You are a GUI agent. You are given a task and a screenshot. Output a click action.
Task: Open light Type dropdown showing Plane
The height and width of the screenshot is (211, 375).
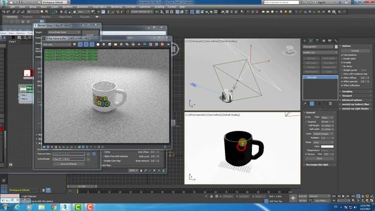[327, 117]
